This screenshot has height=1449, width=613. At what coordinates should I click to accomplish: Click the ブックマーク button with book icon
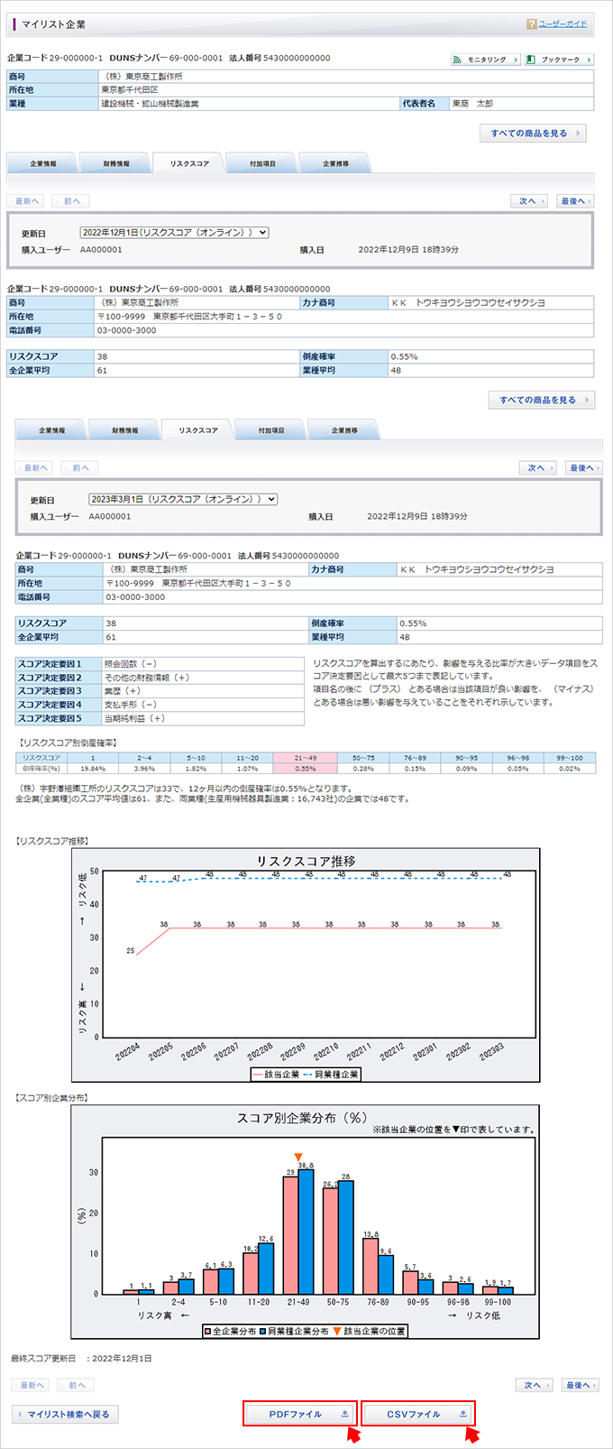click(558, 60)
